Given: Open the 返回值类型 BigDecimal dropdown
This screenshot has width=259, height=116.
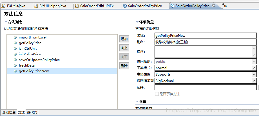Looking at the screenshot, I should pos(254,81).
